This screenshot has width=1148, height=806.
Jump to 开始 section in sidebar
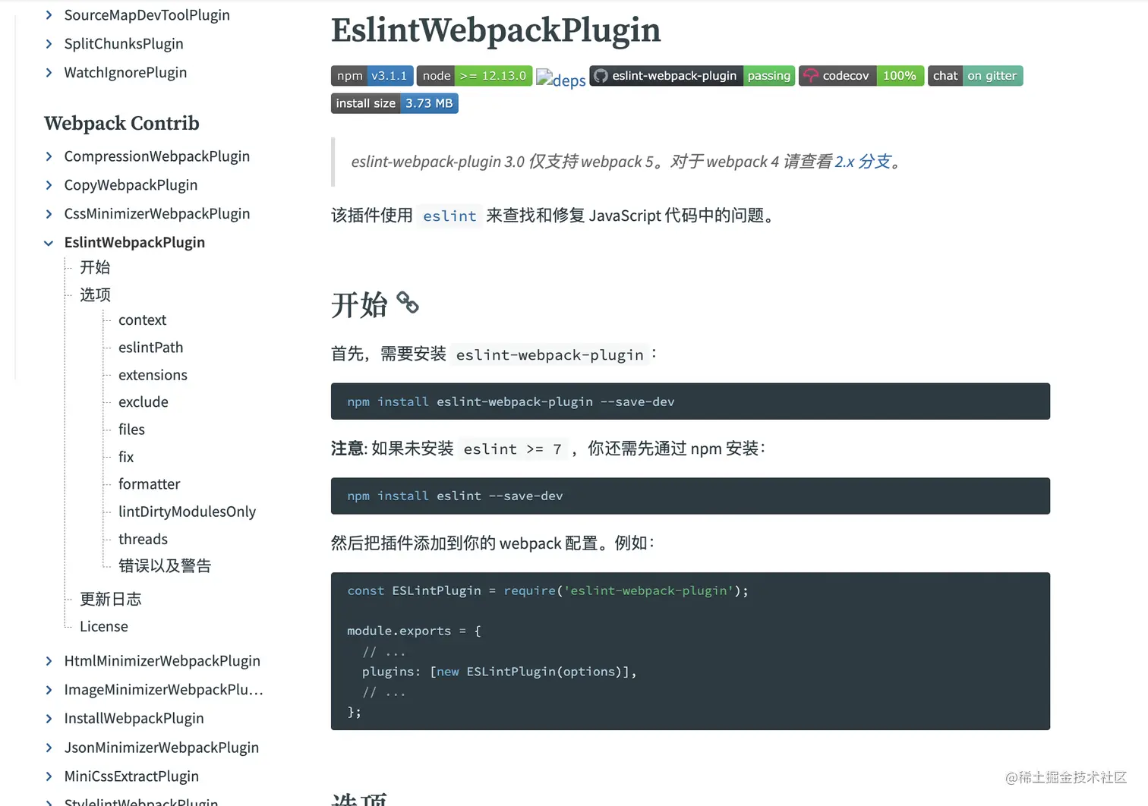point(95,267)
